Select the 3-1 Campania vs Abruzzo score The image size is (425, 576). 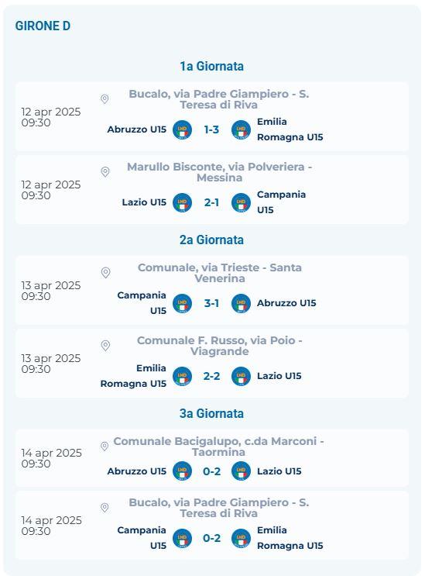pos(211,303)
